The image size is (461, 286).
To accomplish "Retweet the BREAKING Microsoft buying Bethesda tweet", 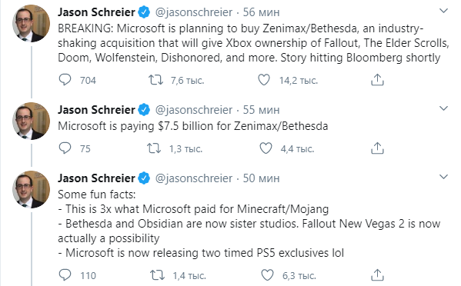I will point(155,80).
